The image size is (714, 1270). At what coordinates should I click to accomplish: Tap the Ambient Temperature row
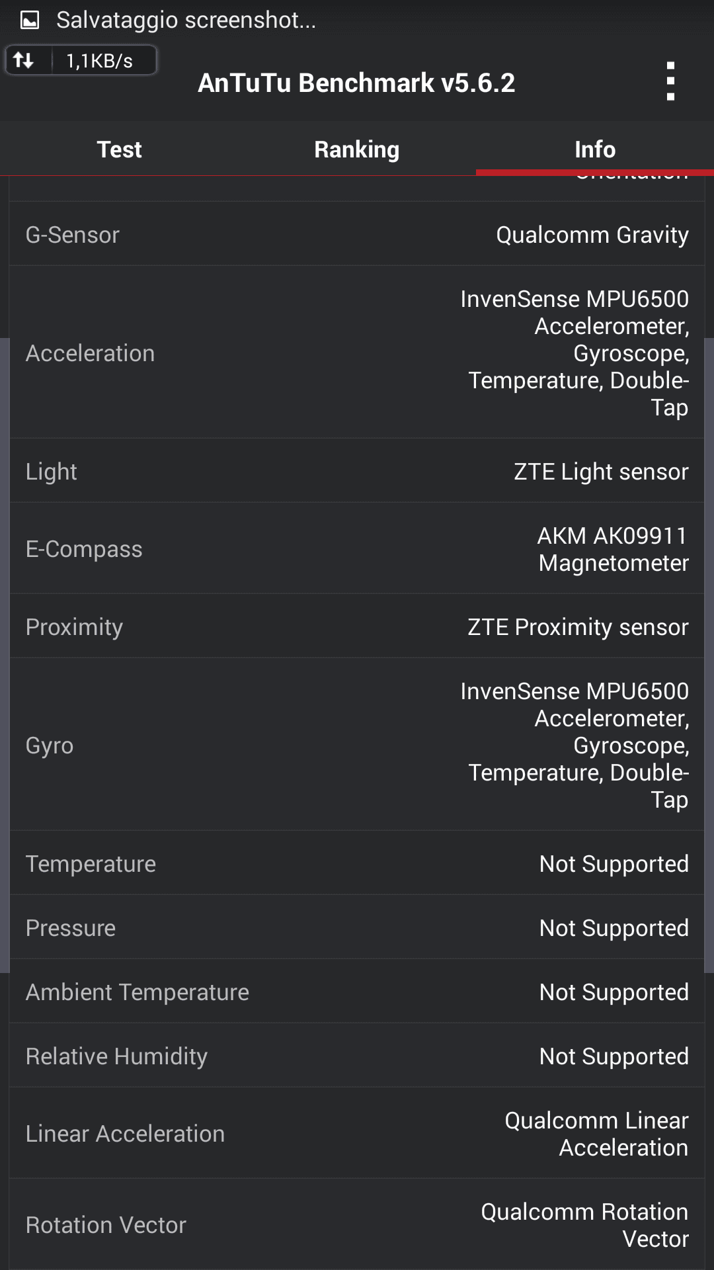click(x=357, y=992)
